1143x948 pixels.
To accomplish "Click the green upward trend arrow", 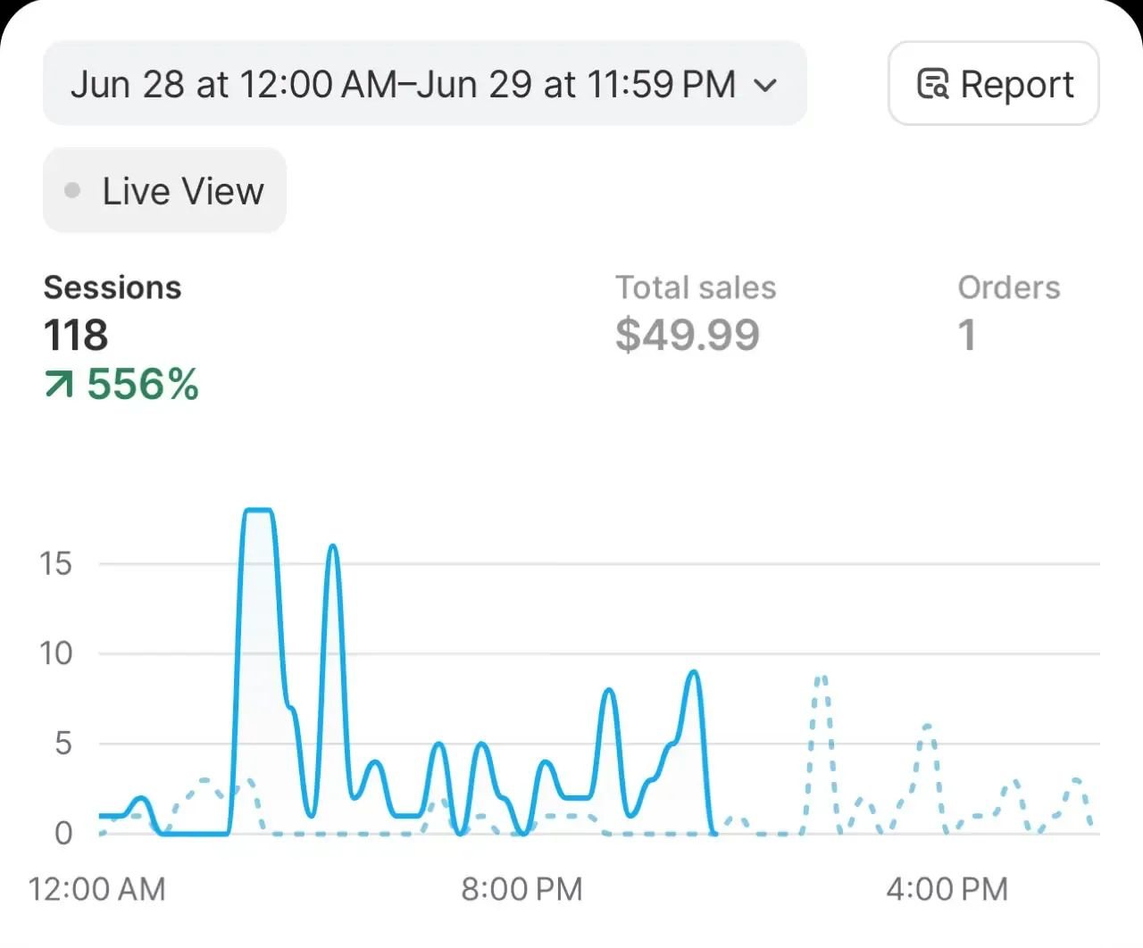I will 59,385.
